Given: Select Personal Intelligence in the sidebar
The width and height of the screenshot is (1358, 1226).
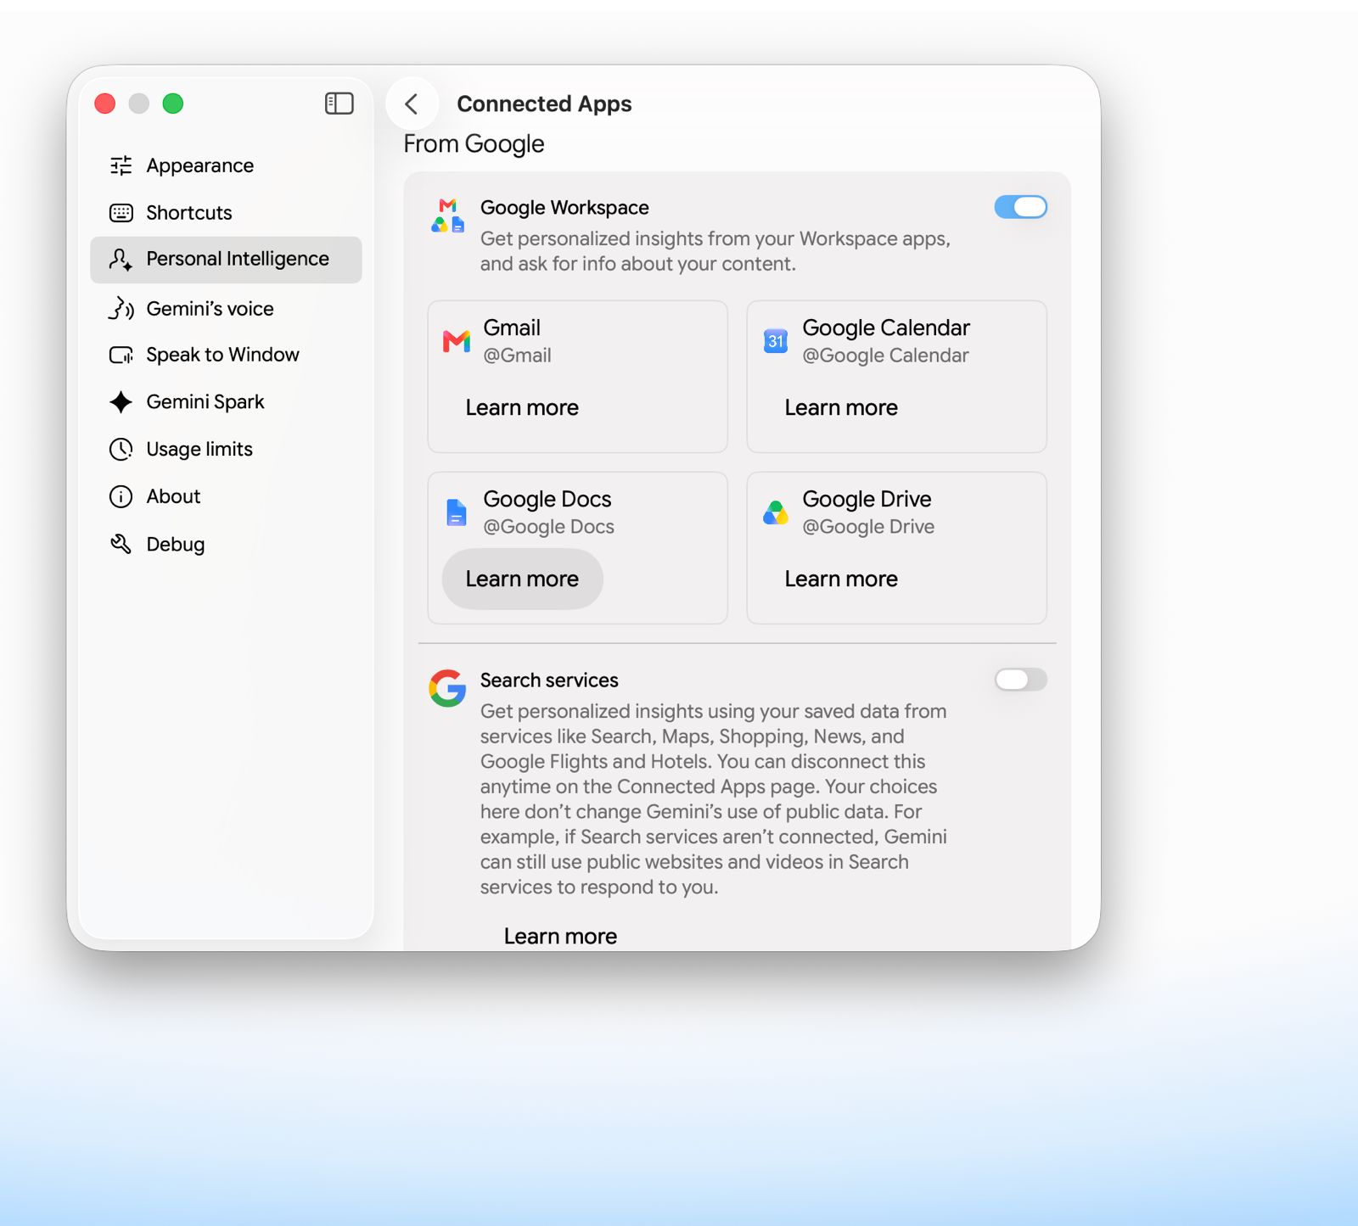Looking at the screenshot, I should tap(226, 260).
